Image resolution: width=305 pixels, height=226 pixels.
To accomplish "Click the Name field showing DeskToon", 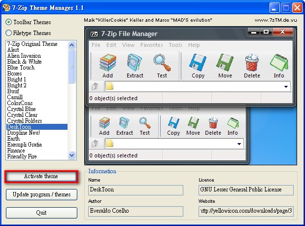I will click(136, 190).
